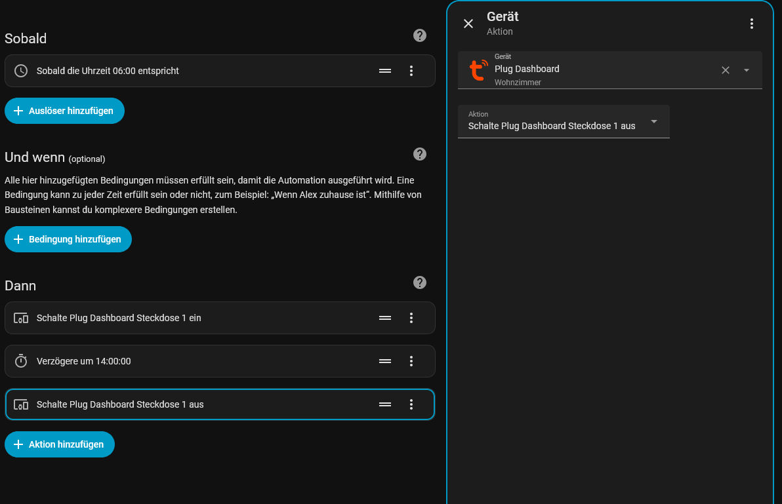Click the Und wenn section heading
782x504 pixels.
[35, 157]
